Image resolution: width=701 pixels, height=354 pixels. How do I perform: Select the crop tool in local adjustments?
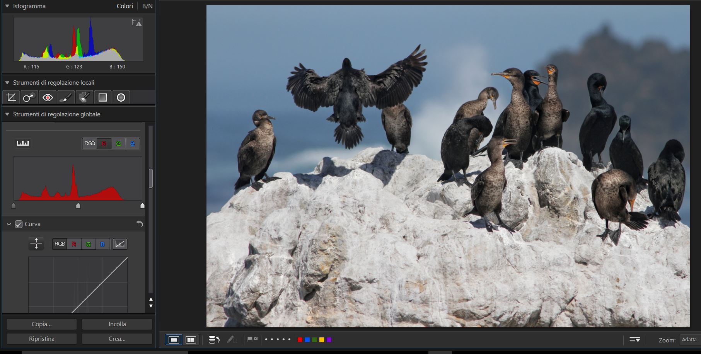(11, 97)
